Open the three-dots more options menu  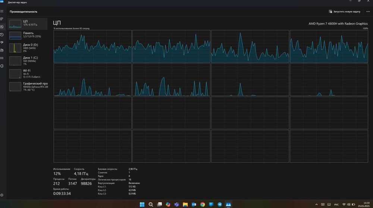pos(368,12)
